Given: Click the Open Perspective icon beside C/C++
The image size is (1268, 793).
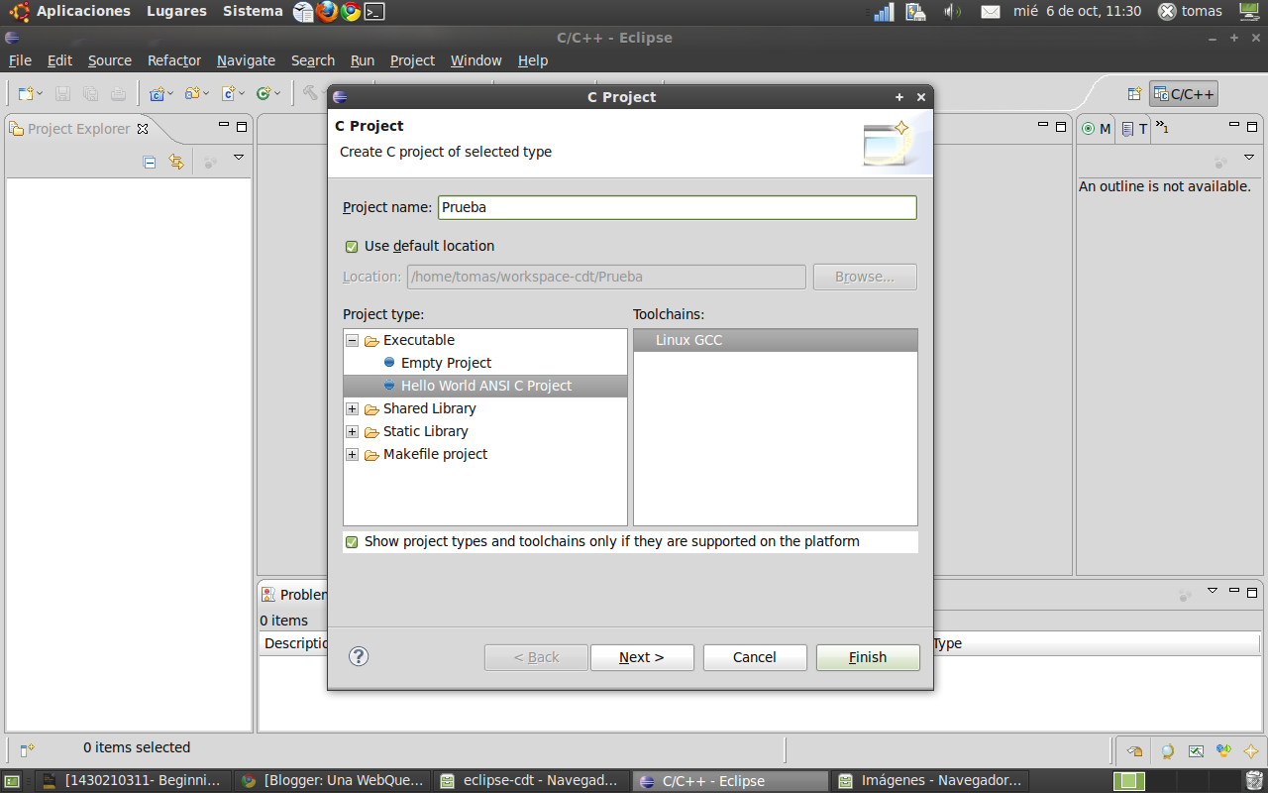Looking at the screenshot, I should pyautogui.click(x=1134, y=94).
